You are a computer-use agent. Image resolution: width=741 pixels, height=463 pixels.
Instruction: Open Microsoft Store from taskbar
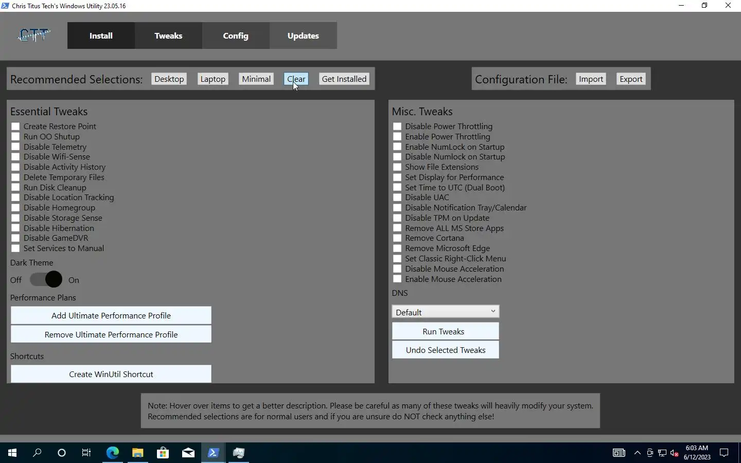pos(163,453)
